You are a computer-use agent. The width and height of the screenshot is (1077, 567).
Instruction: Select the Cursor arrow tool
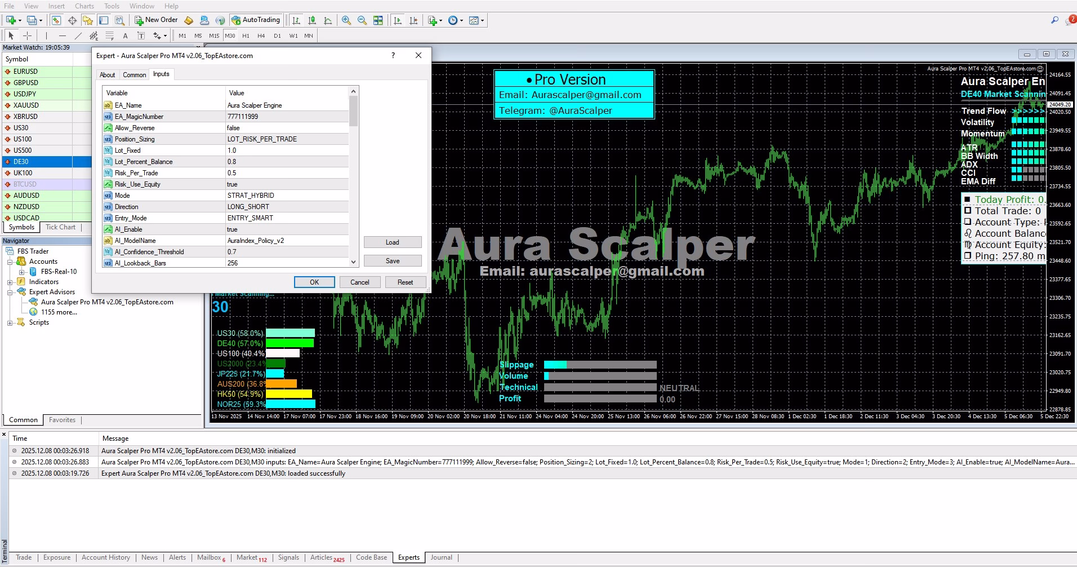click(x=11, y=36)
